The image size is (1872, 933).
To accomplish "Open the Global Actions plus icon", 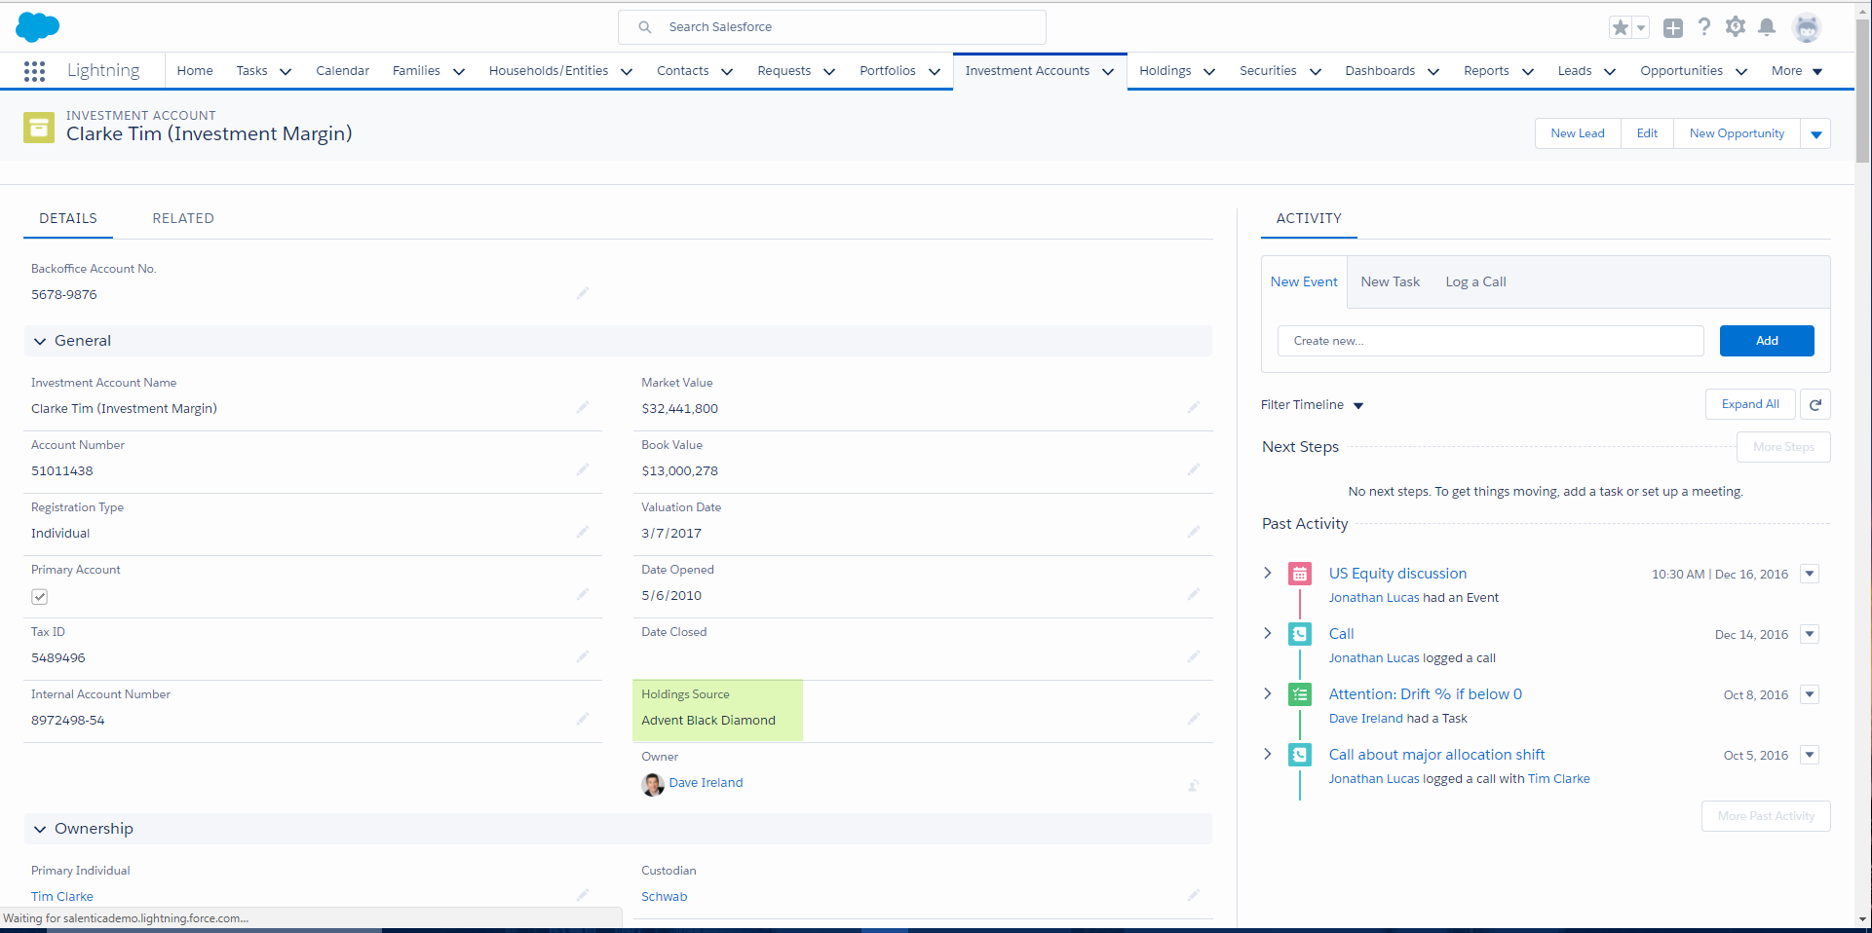I will (x=1673, y=28).
